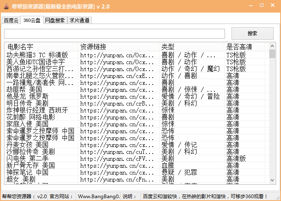This screenshot has height=201, width=281.
Task: Select the 丹麦女孩 美国 list entry
Action: click(28, 145)
